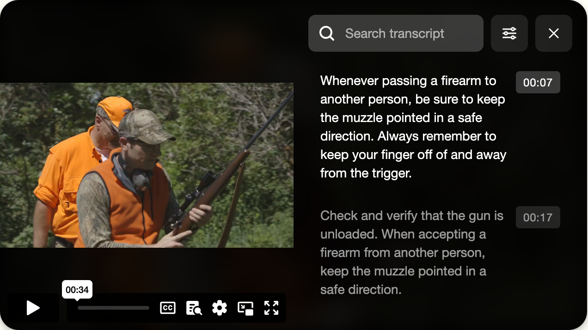The width and height of the screenshot is (588, 330).
Task: Toggle closed captions with the CC button
Action: click(168, 308)
